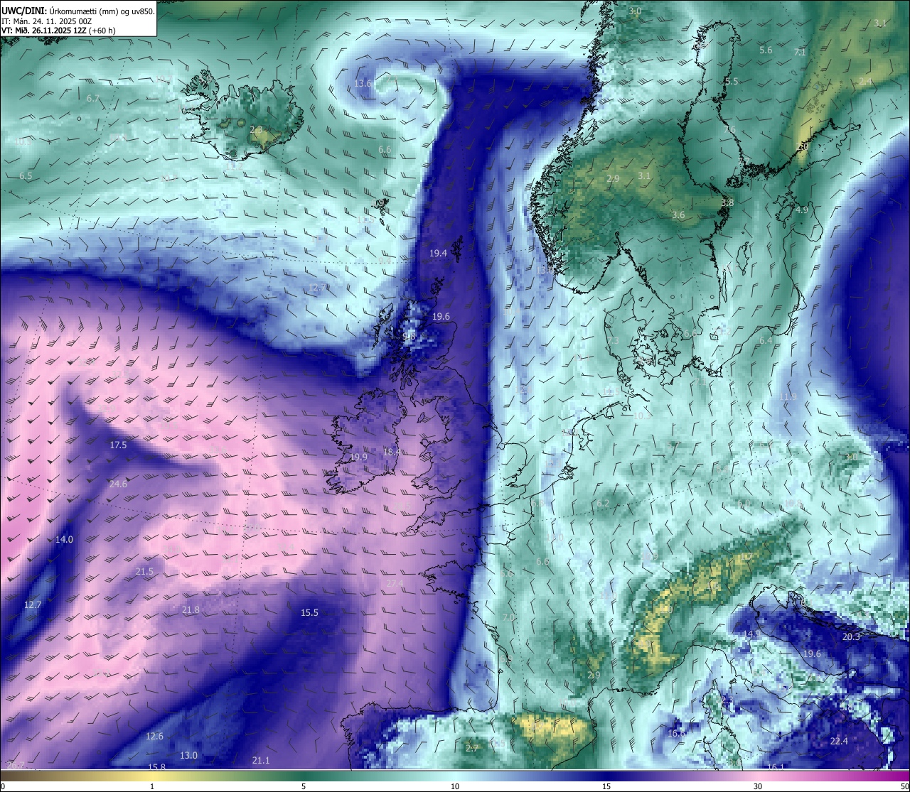This screenshot has height=792, width=910.
Task: Click the VT Mið. 26.11.2025 12Z (+60 h) line
Action: [x=58, y=31]
